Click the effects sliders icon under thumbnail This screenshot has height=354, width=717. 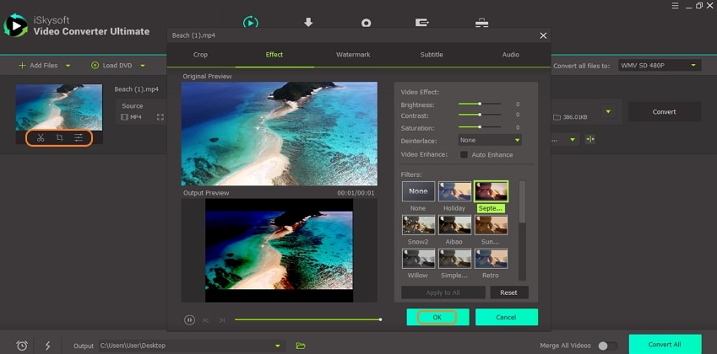click(x=79, y=137)
